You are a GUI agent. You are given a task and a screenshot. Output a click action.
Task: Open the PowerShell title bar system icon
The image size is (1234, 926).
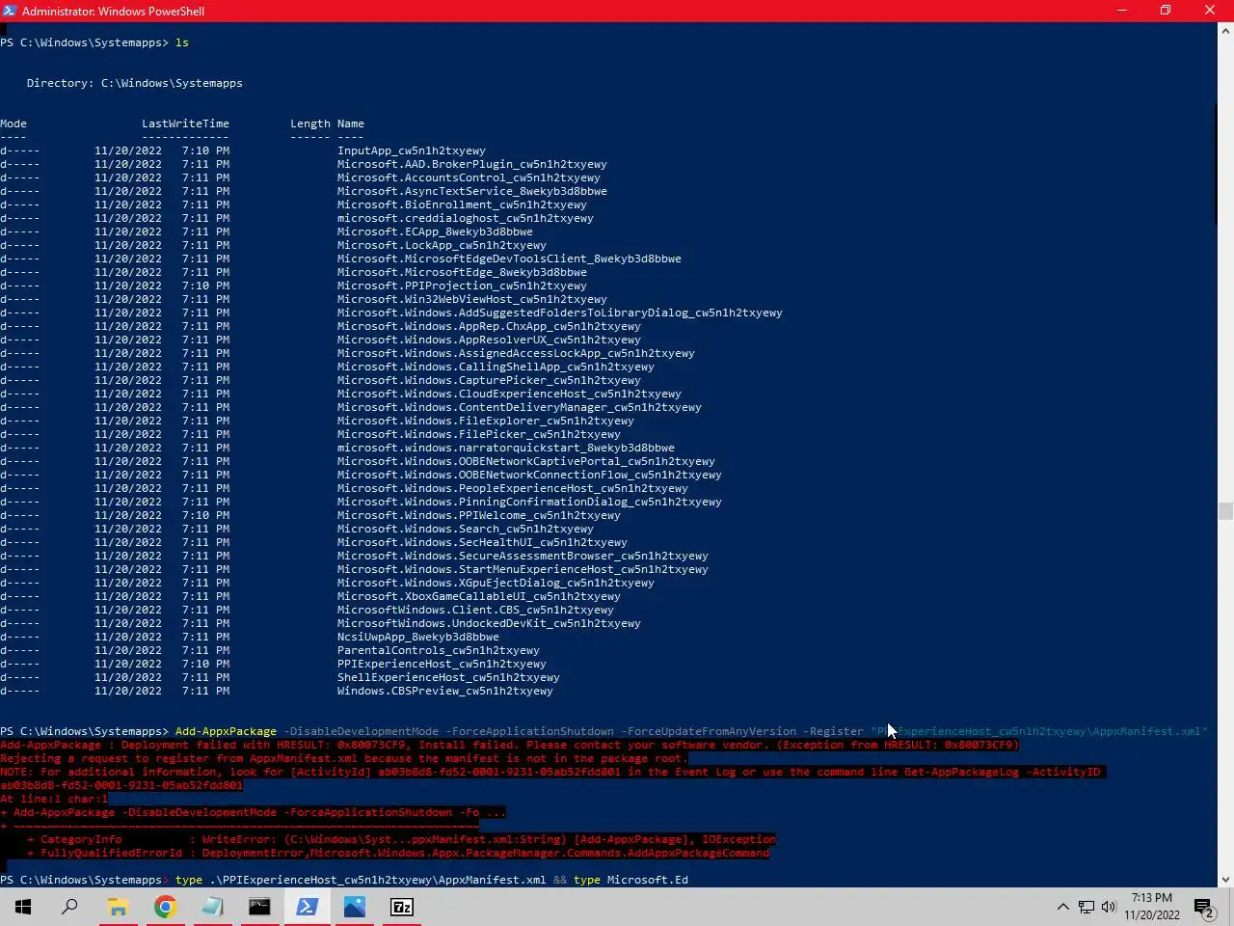pos(10,11)
